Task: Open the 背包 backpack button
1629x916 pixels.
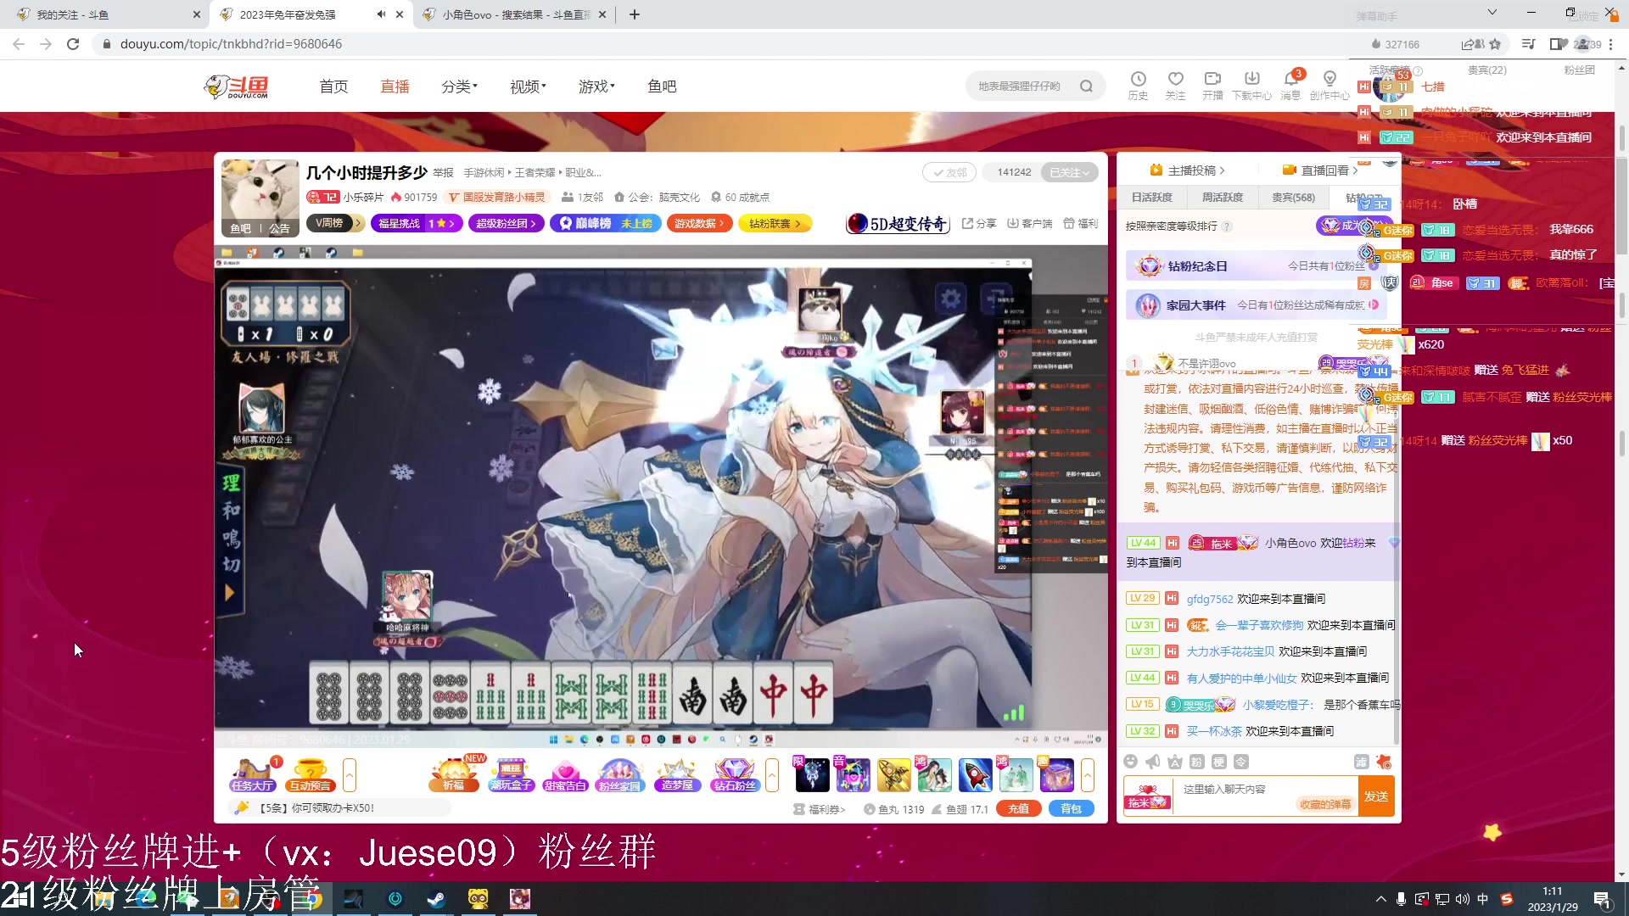Action: 1072,808
